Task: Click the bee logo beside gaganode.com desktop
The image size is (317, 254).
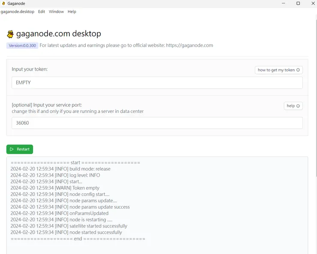Action: click(x=10, y=34)
